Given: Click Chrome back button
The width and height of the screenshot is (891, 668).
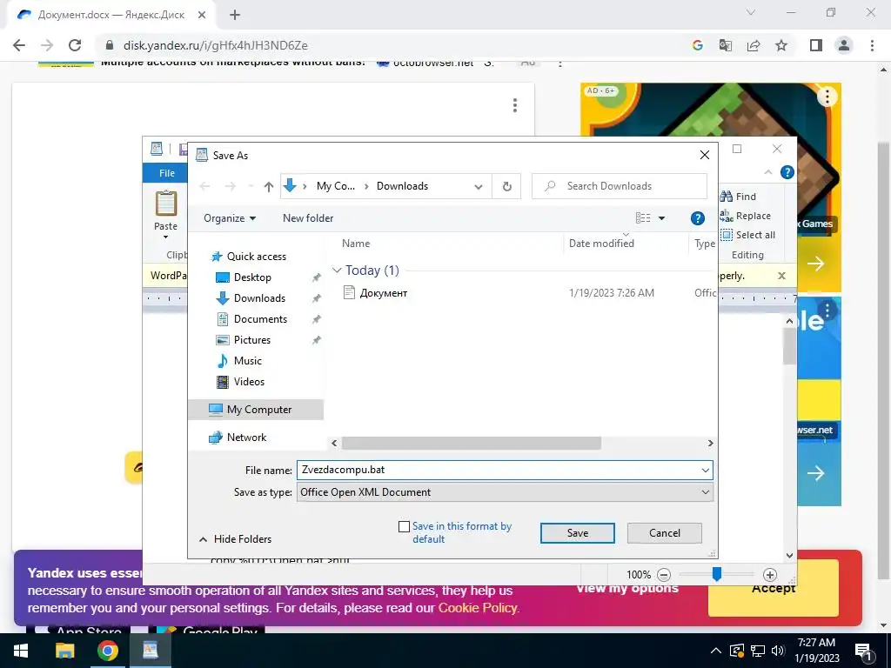Looking at the screenshot, I should click(19, 45).
